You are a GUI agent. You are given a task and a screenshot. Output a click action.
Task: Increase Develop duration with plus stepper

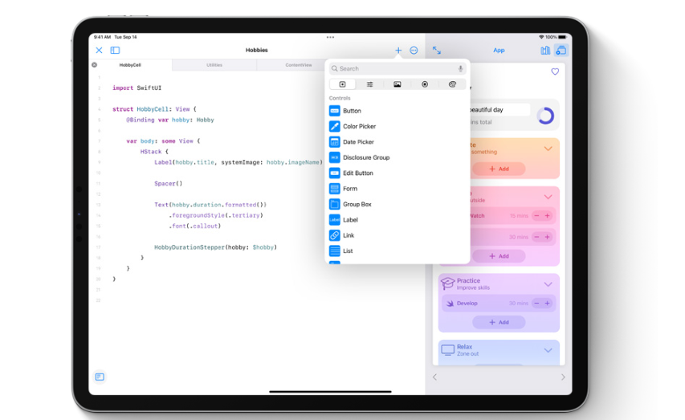click(548, 304)
